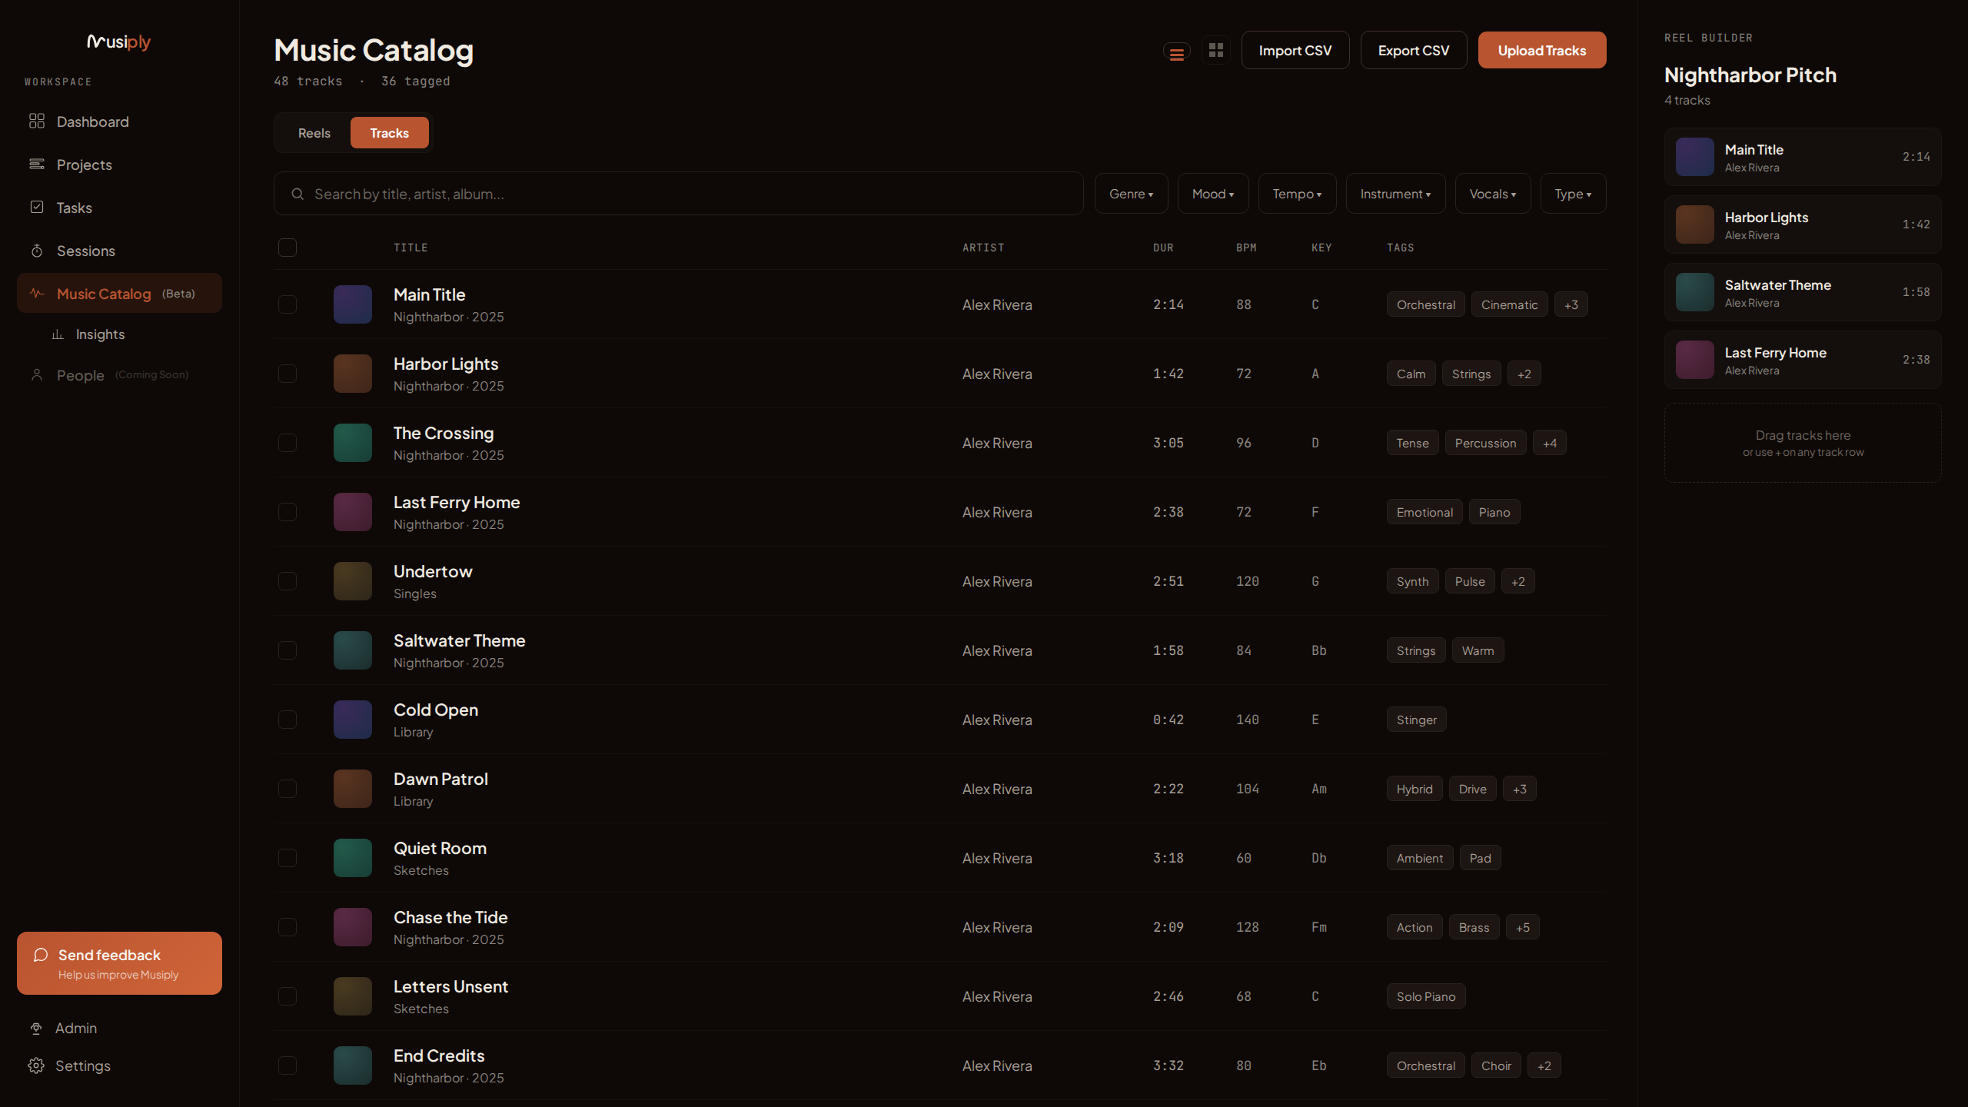Switch to grid view
Viewport: 1968px width, 1107px height.
(x=1216, y=51)
